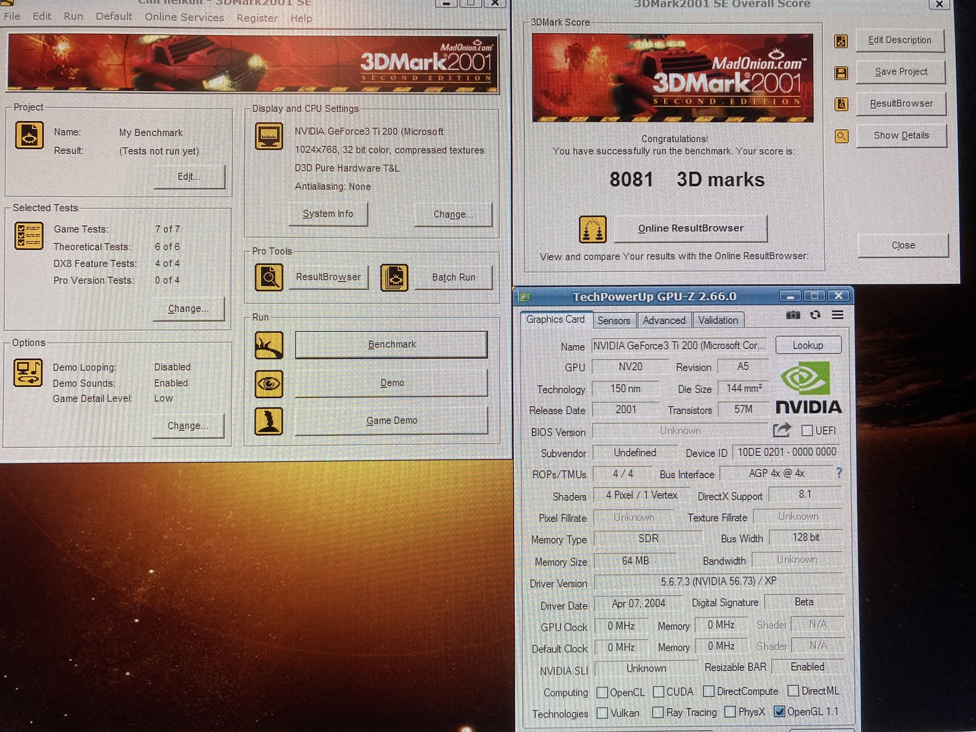Viewport: 976px width, 732px height.
Task: Toggle the DirectML checkbox
Action: coord(793,691)
